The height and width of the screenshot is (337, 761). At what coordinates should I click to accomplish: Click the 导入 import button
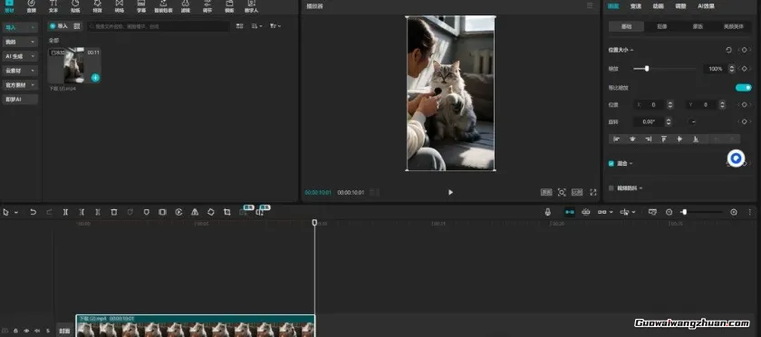(x=59, y=26)
